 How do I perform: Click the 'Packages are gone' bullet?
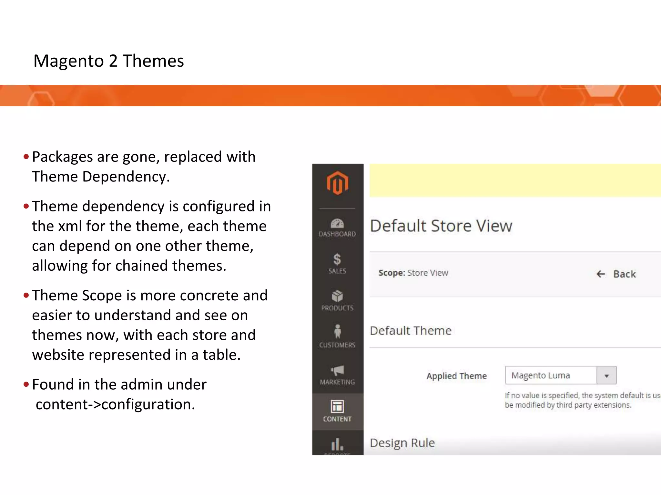click(x=144, y=167)
